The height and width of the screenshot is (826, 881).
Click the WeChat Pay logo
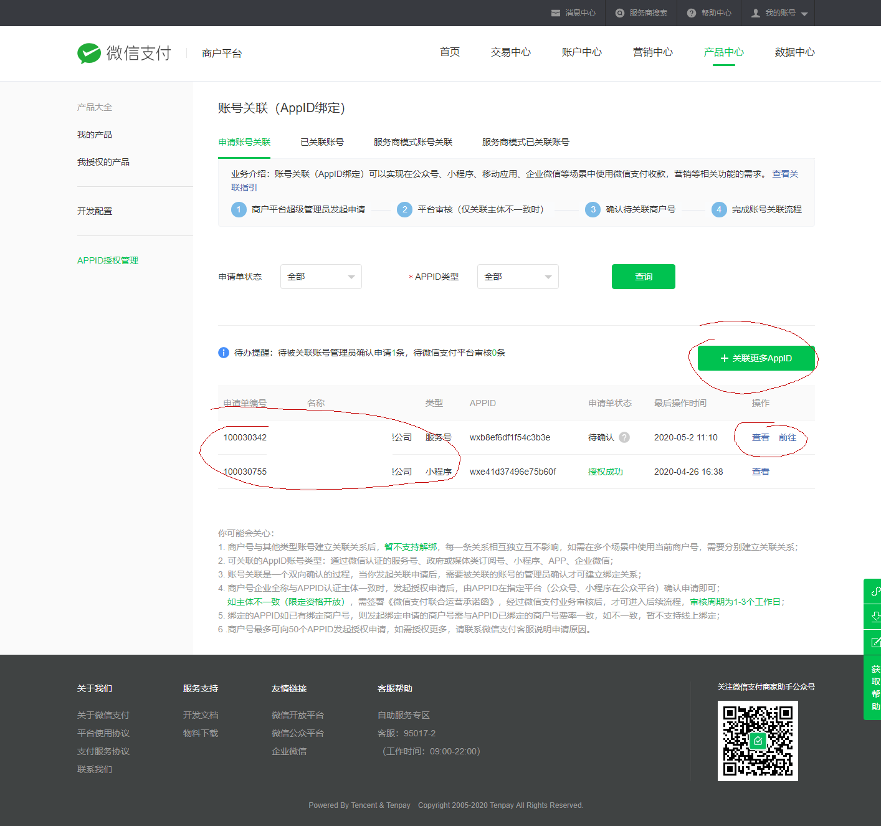point(124,53)
